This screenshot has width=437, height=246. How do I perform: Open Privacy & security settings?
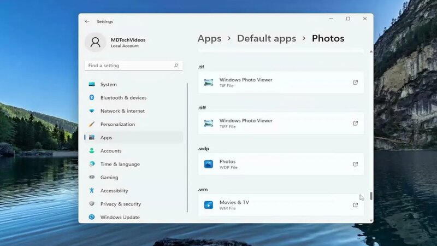click(134, 204)
